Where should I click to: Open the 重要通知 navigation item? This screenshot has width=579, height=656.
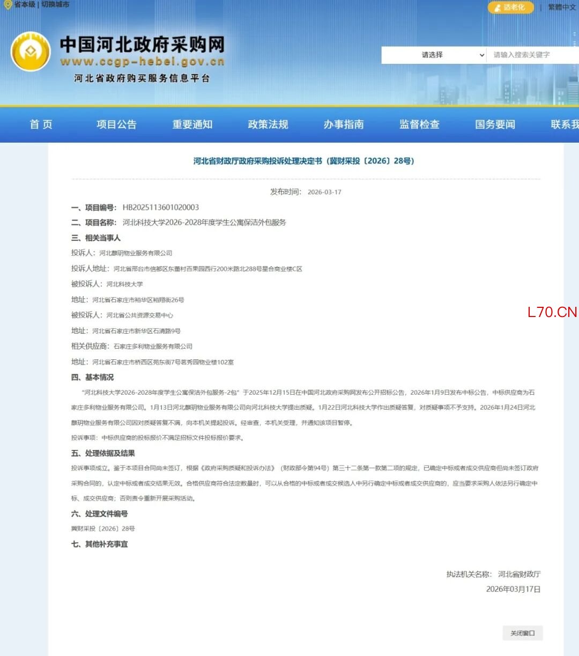click(192, 124)
